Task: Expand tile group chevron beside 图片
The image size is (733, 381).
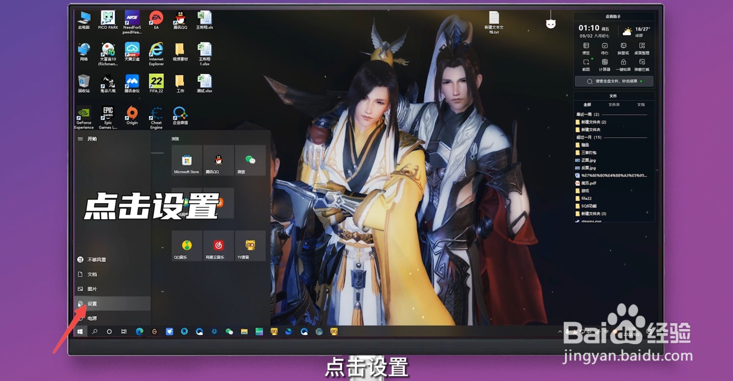Action: point(162,291)
